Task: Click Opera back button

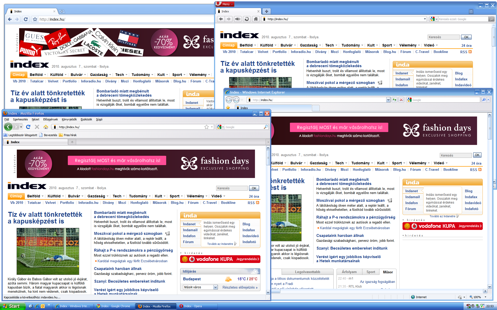Action: click(x=221, y=19)
